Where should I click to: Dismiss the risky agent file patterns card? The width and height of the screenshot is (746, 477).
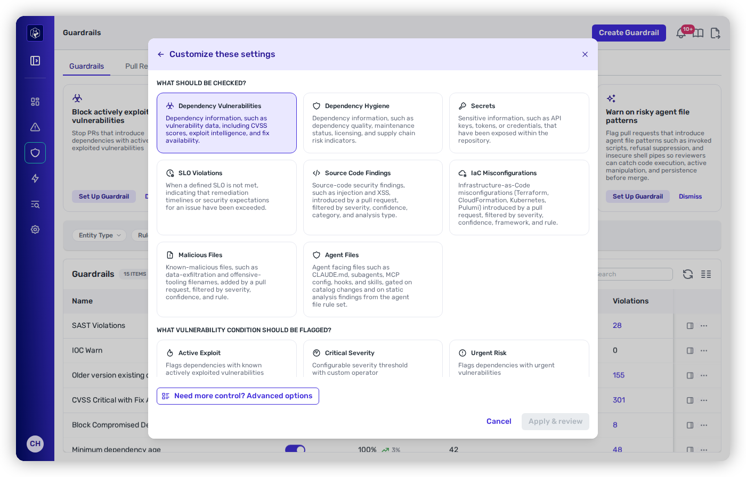pyautogui.click(x=690, y=196)
